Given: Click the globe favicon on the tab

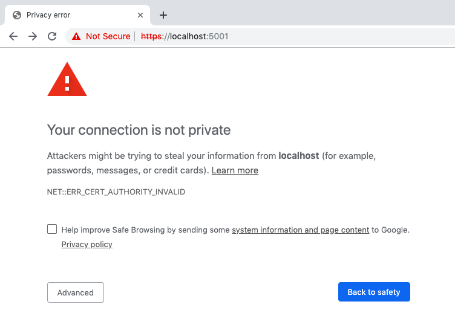Looking at the screenshot, I should 17,15.
